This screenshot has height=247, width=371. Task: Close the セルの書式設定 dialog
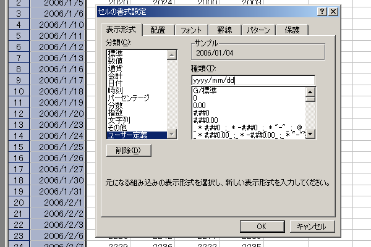pyautogui.click(x=333, y=11)
